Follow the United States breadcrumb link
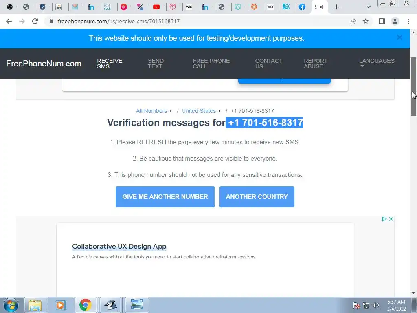The width and height of the screenshot is (417, 313). [199, 111]
